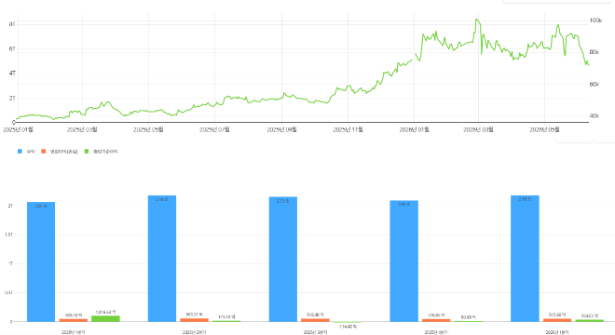Click the 2025년 11월 date axis label
The height and width of the screenshot is (335, 615).
point(348,129)
